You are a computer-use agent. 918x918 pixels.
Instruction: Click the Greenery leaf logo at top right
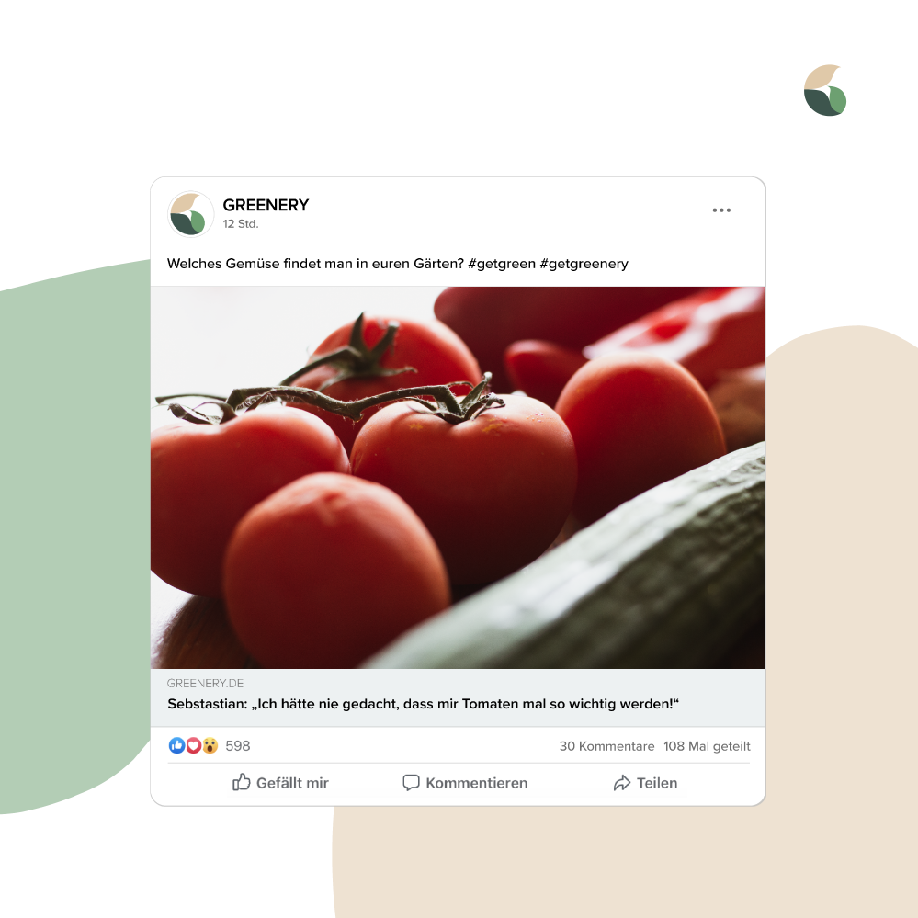[825, 90]
